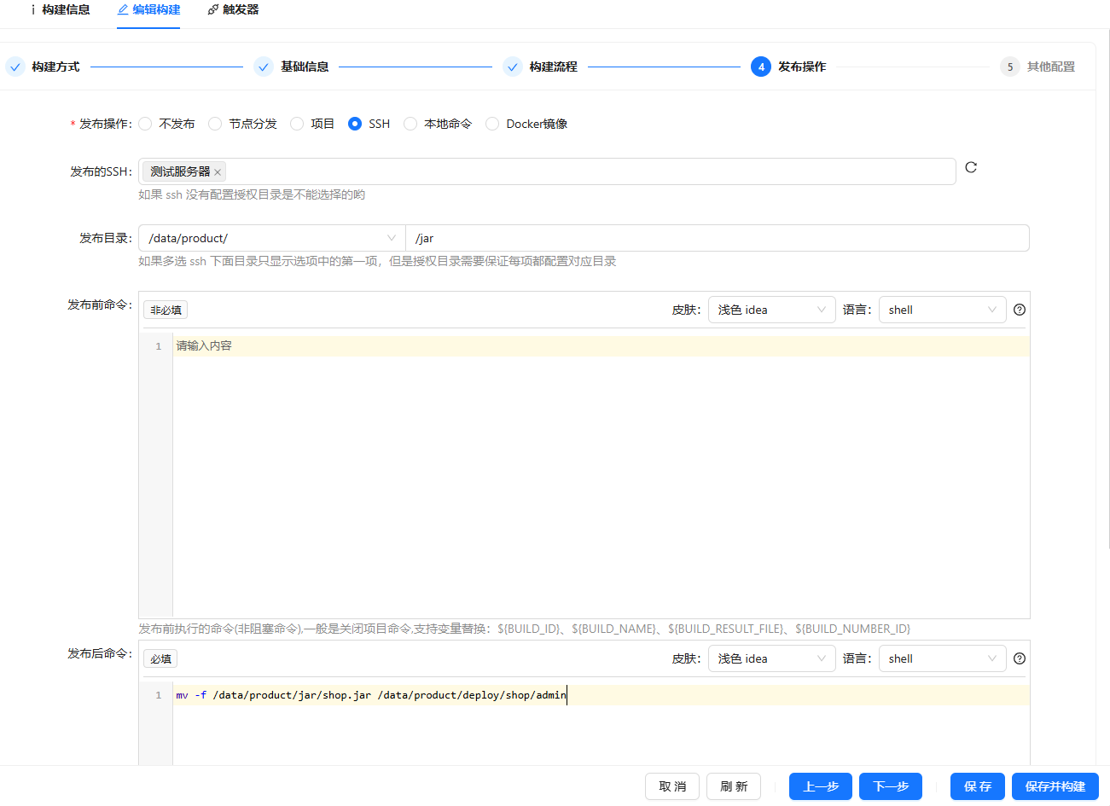Select the Docker镜像 publish option
The height and width of the screenshot is (806, 1110).
[x=491, y=123]
